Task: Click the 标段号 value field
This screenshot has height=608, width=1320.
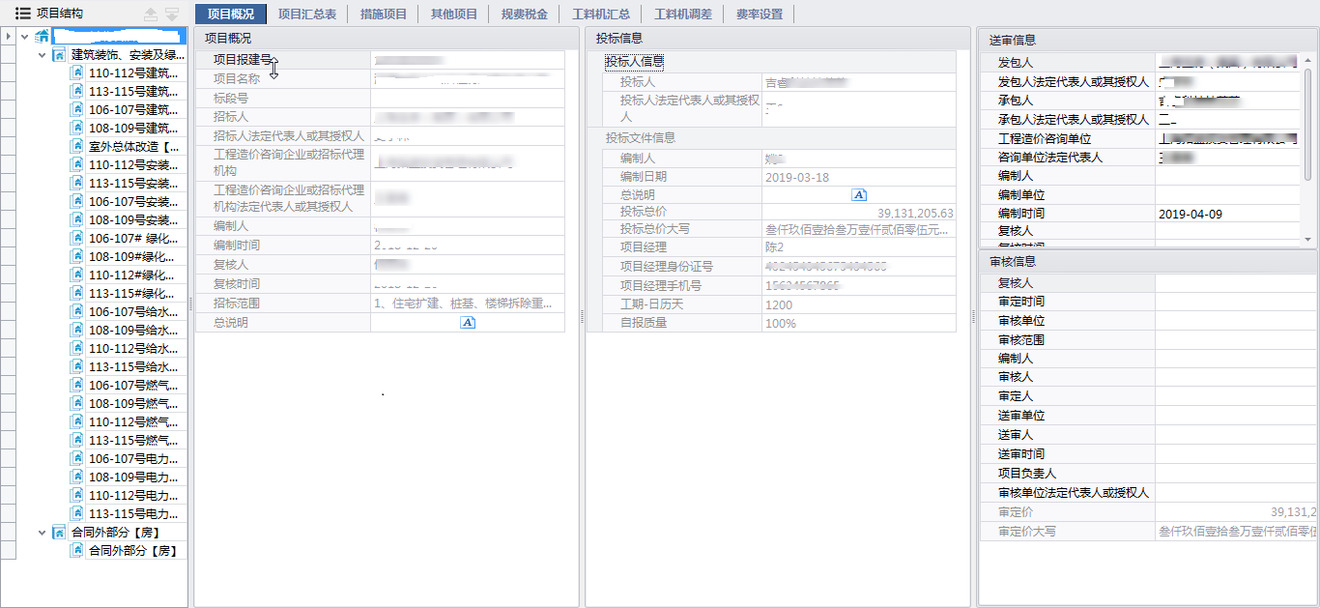Action: [467, 99]
